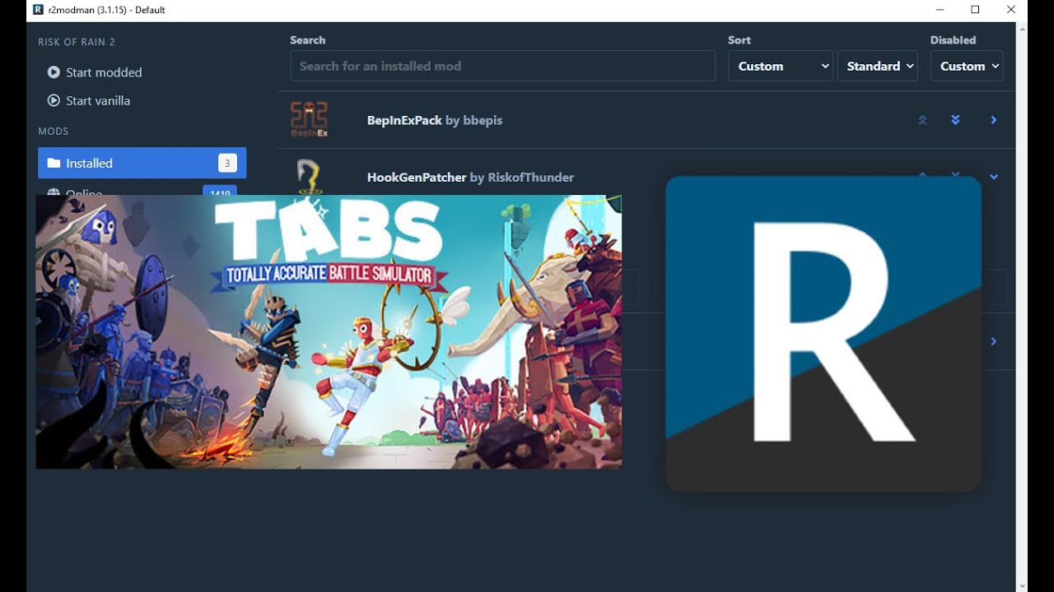Click the scrollbar up arrow
1054x592 pixels.
(x=1022, y=28)
